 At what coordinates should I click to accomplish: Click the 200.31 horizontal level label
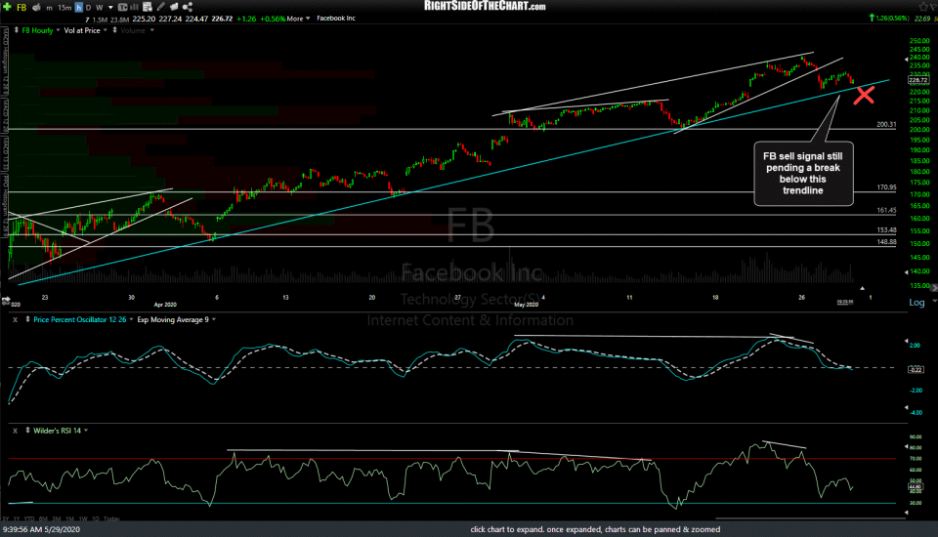(x=886, y=124)
